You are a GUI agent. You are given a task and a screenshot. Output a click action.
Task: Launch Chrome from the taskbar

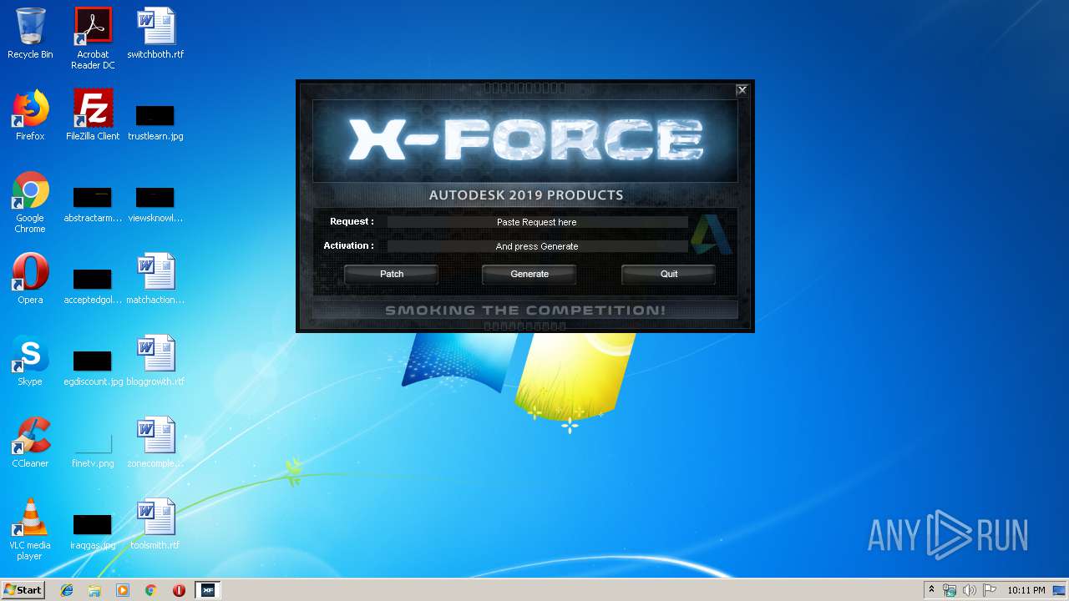point(151,590)
